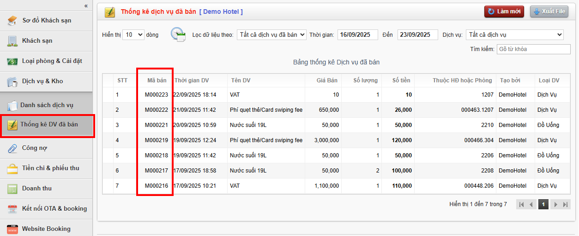
Task: Go to the last page arrow
Action: tap(565, 205)
